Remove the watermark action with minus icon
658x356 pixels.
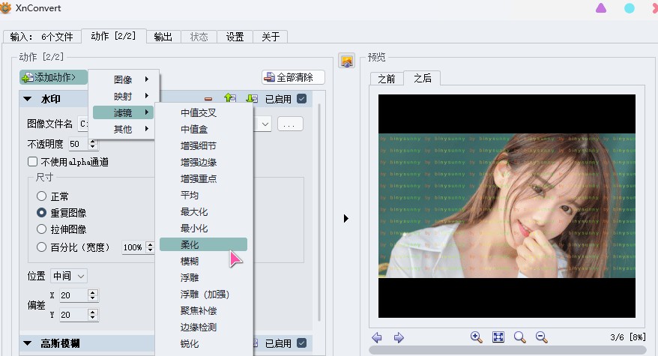tap(208, 99)
